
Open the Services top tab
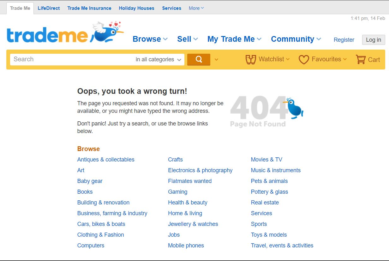[172, 8]
